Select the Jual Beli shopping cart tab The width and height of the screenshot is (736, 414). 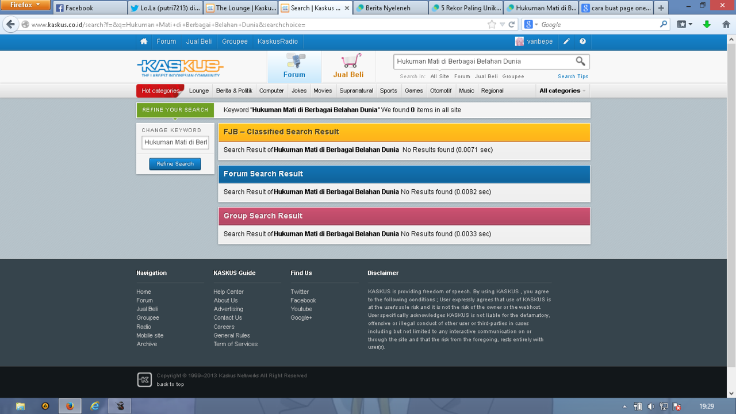[348, 67]
